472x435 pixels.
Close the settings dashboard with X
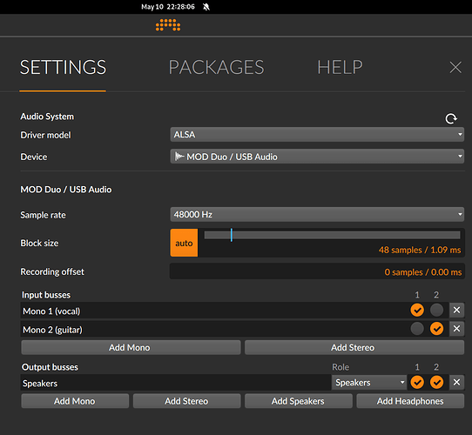point(455,67)
